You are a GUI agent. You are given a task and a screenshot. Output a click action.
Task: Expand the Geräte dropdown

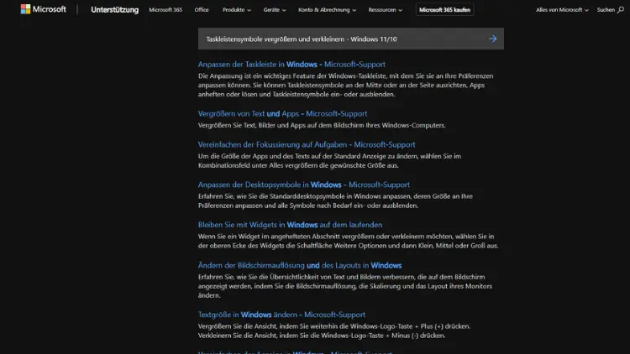(x=275, y=9)
